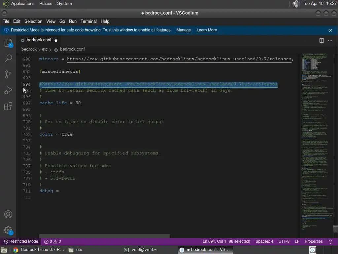338x254 pixels.
Task: Click the 'cache-life = 30' line
Action: (x=60, y=103)
